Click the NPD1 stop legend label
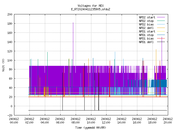Image resolution: width=173 pixels, height=130 pixels. pos(146,35)
